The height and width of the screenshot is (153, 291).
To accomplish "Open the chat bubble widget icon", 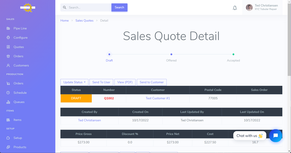I will point(275,136).
